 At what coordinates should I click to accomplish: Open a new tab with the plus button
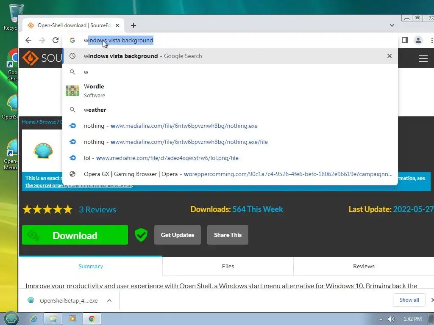[134, 25]
